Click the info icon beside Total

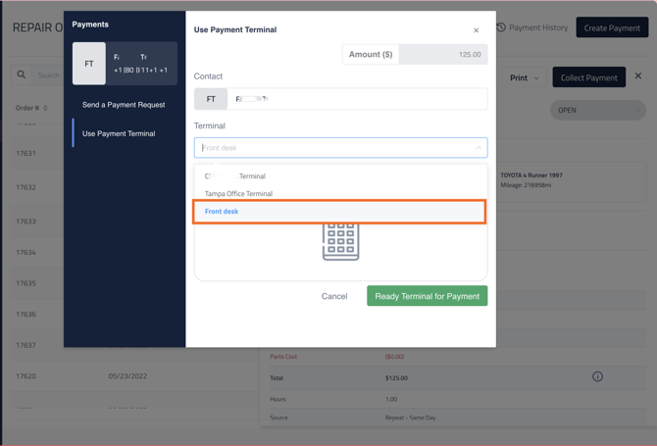pos(597,376)
